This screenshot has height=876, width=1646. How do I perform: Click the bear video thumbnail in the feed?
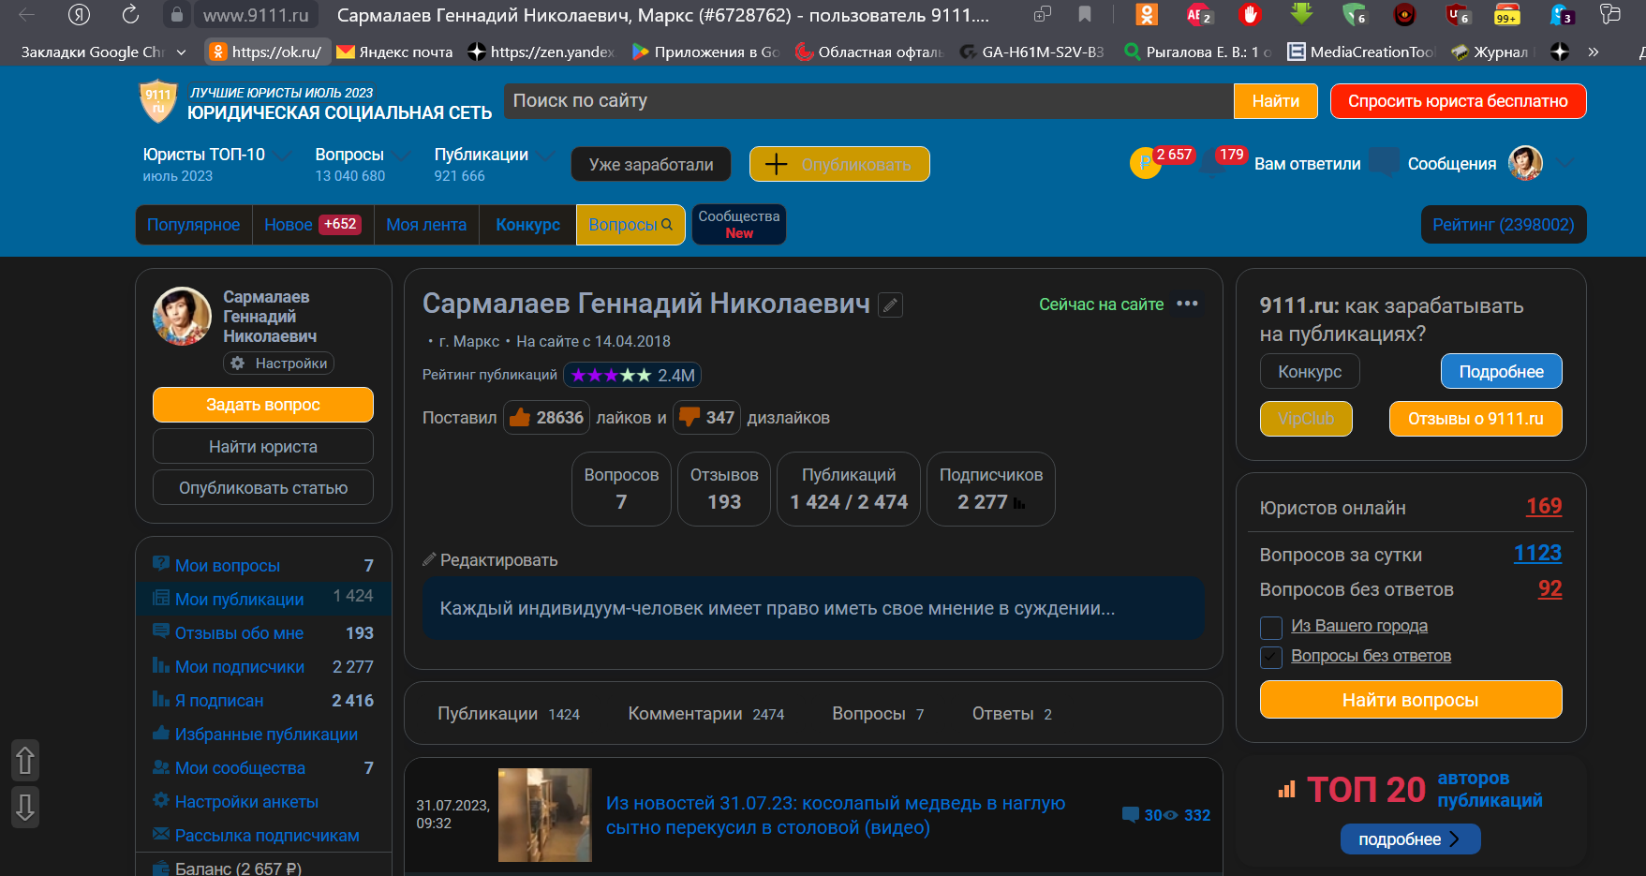(544, 814)
